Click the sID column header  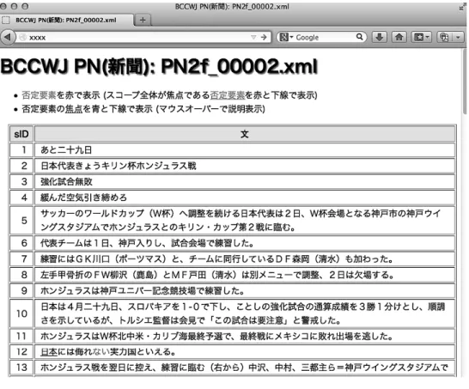pyautogui.click(x=21, y=134)
